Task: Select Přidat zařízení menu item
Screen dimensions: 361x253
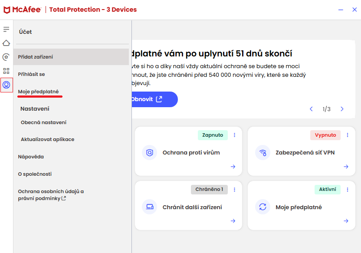Action: (71, 57)
